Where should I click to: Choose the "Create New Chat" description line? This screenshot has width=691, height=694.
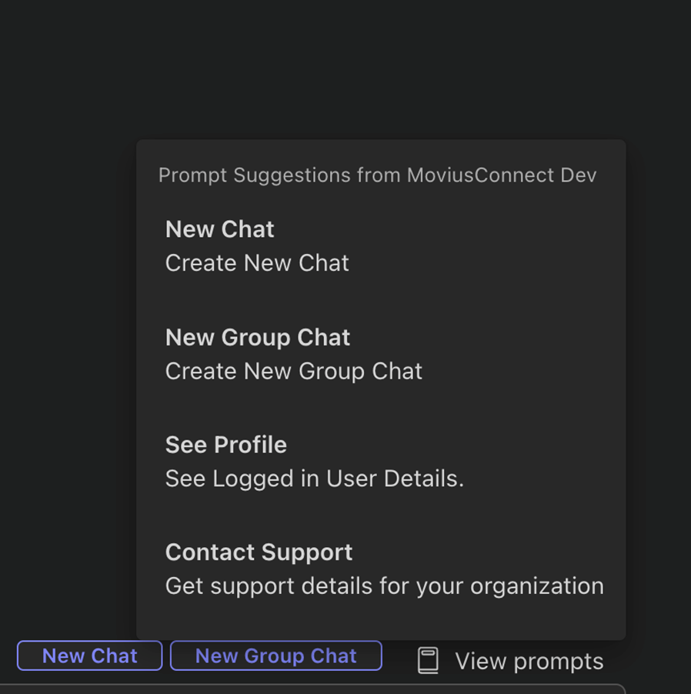tap(257, 263)
